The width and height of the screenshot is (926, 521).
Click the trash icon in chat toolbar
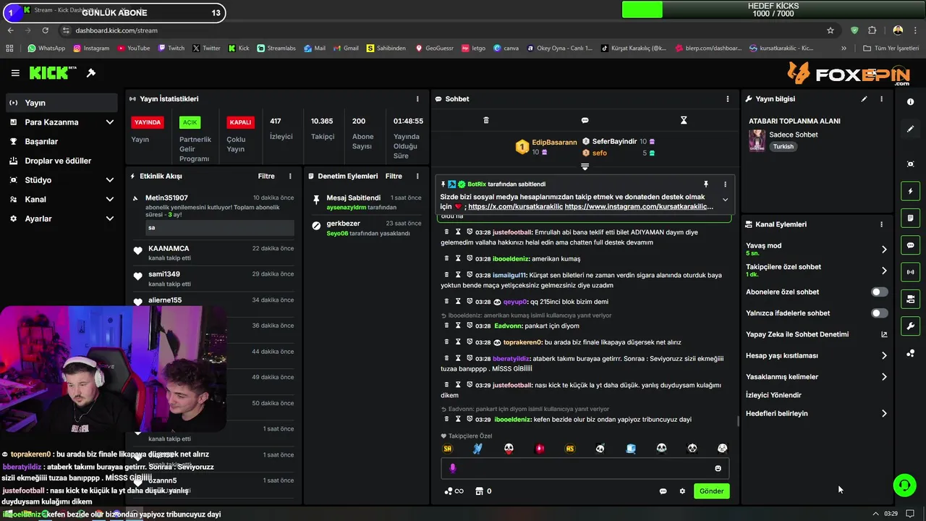pos(486,120)
